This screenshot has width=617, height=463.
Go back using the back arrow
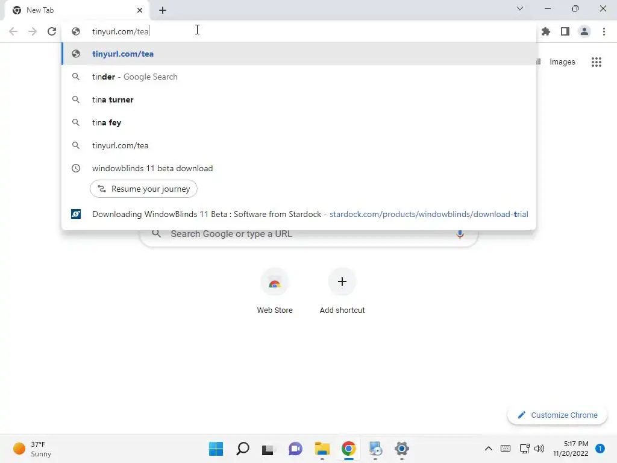click(13, 31)
